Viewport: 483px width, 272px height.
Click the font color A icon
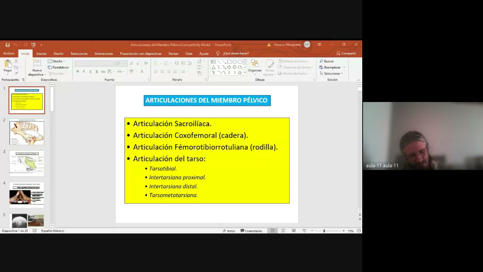(x=142, y=71)
